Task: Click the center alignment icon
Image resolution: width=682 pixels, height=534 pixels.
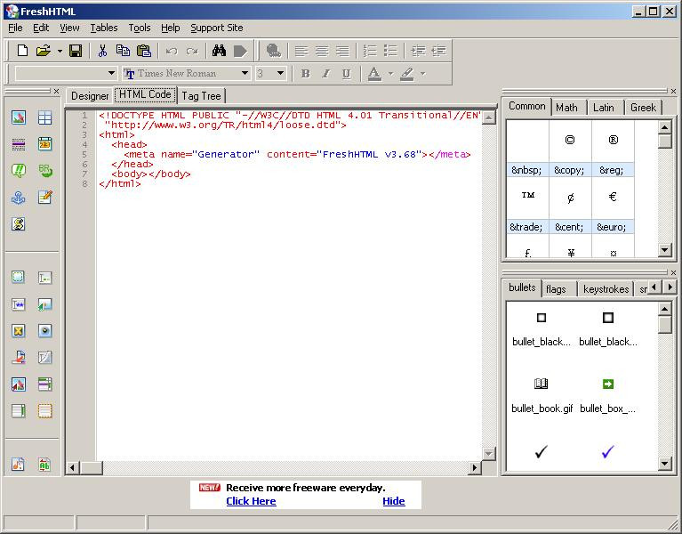Action: [x=322, y=51]
